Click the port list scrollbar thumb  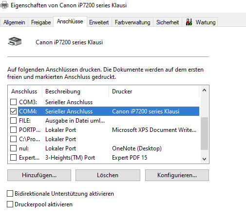pyautogui.click(x=205, y=133)
